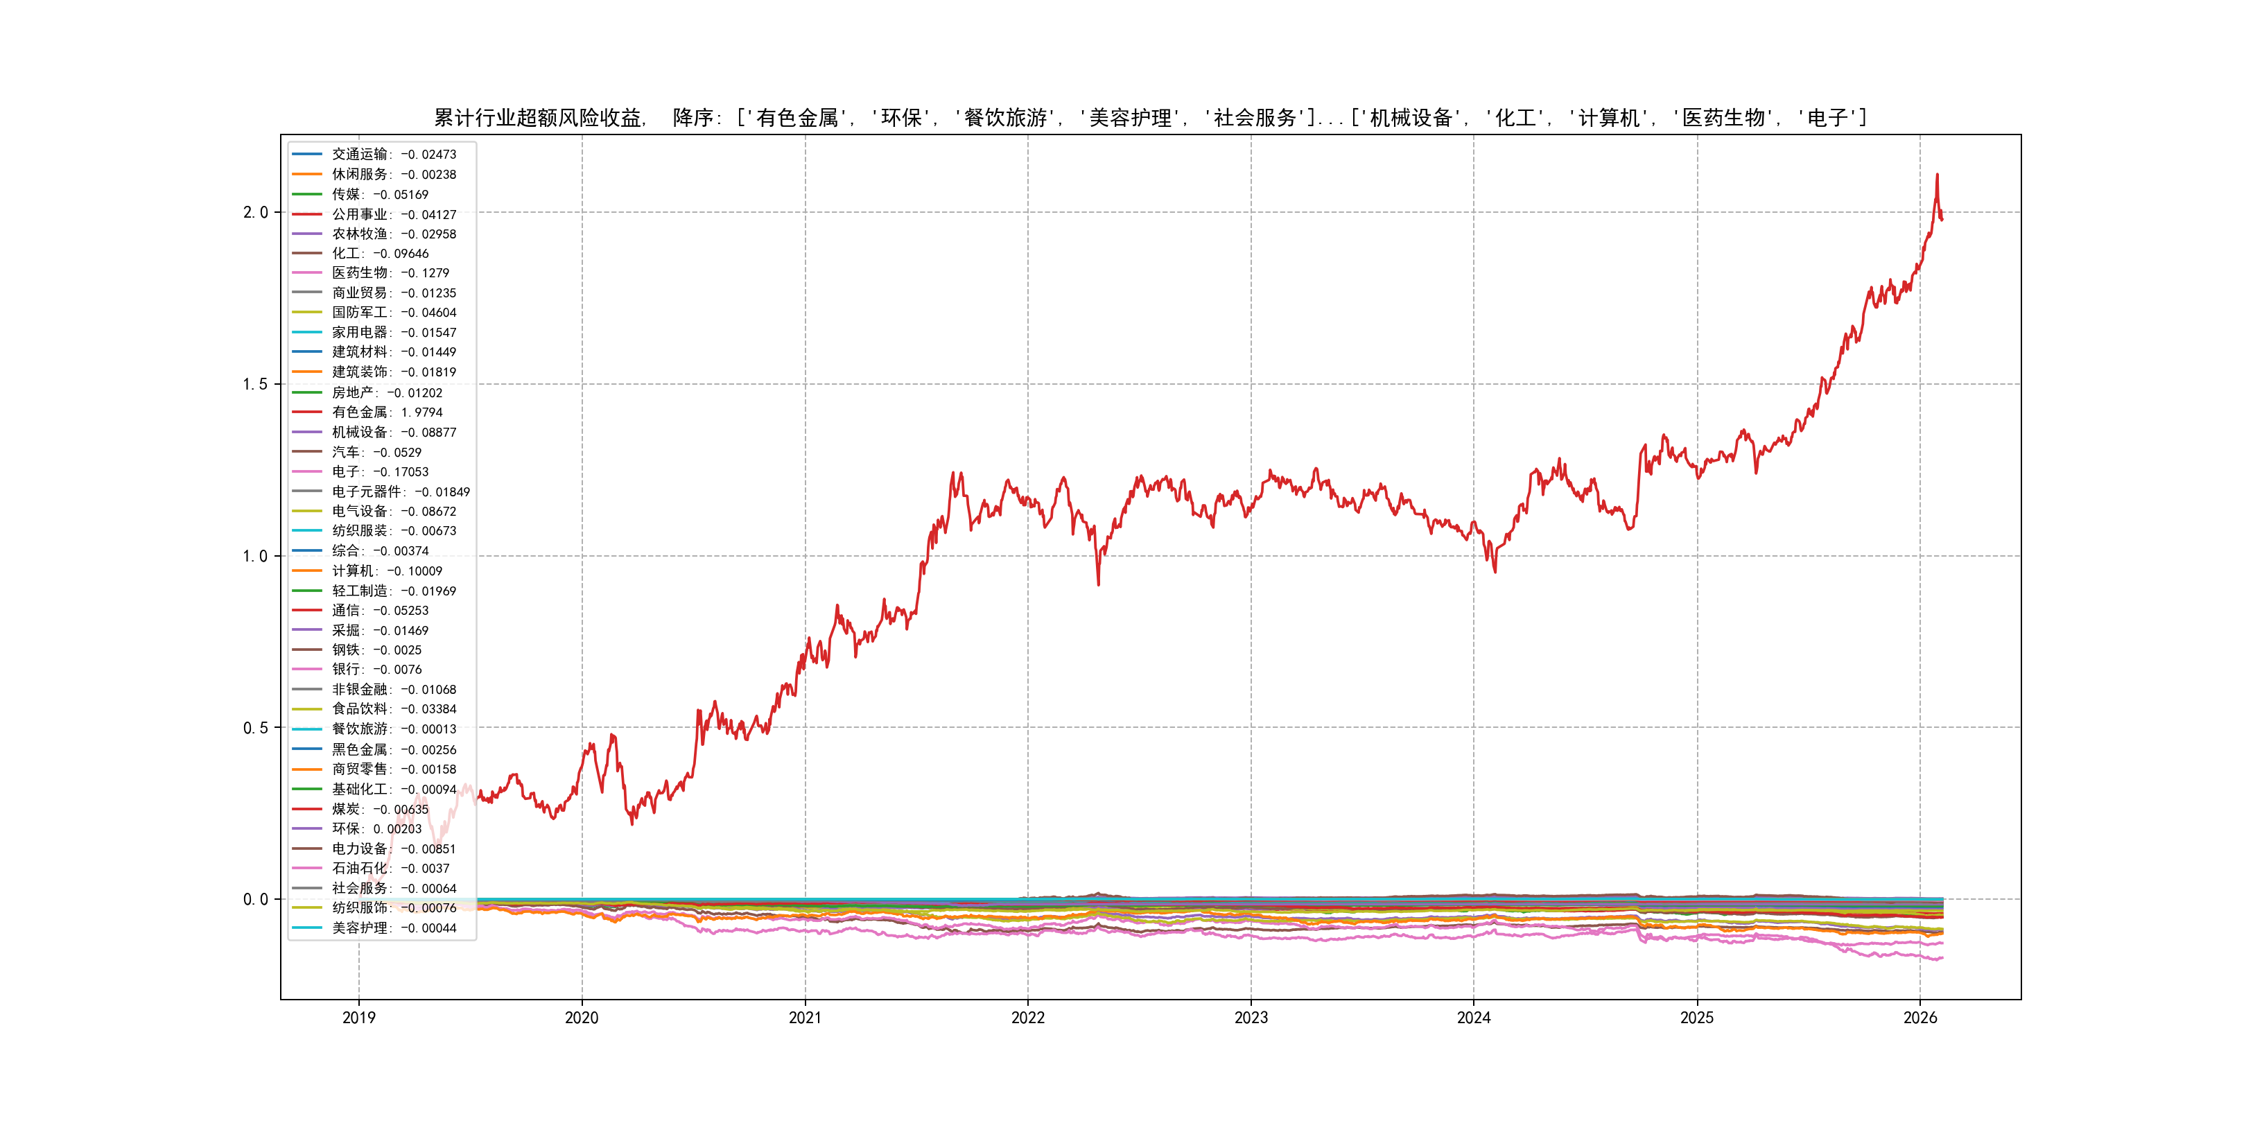Click the 食品饮料 legend entry label
The height and width of the screenshot is (1123, 2246).
click(394, 709)
